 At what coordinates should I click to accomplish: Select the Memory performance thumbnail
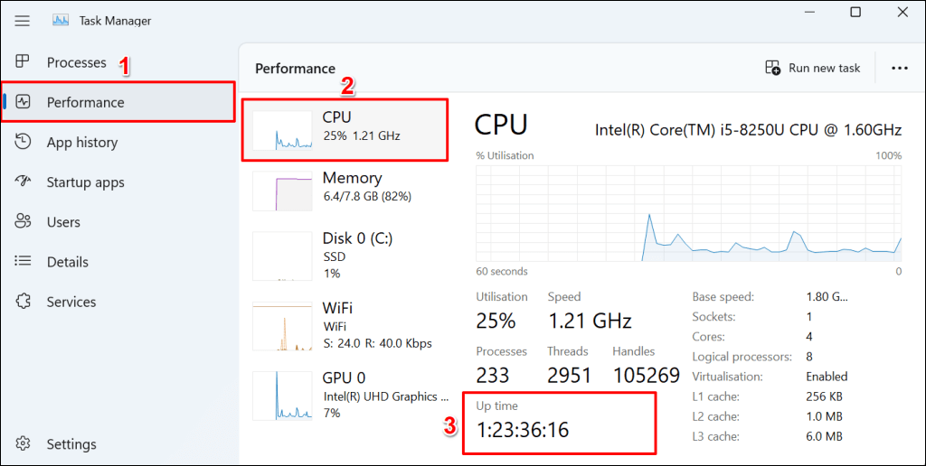[x=281, y=191]
